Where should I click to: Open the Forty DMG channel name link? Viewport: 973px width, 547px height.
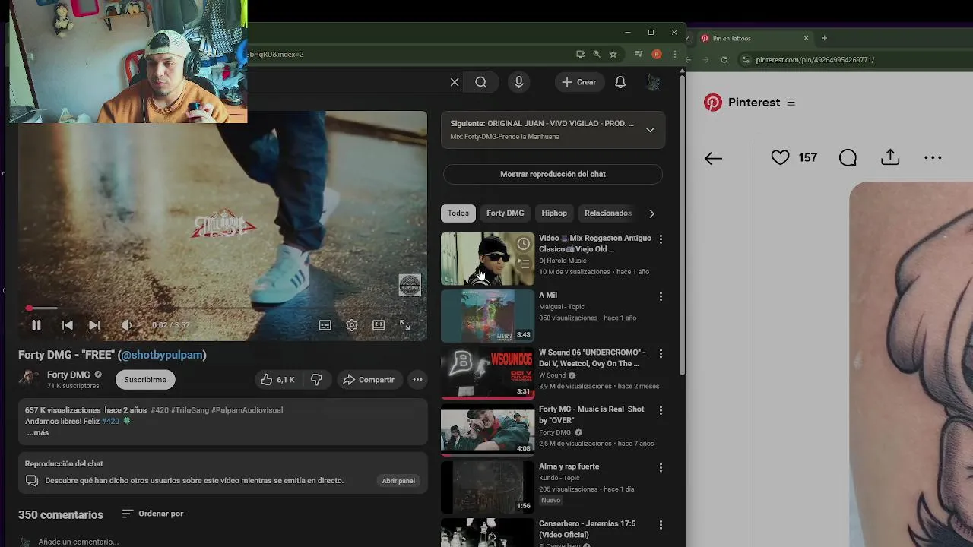[x=68, y=375]
